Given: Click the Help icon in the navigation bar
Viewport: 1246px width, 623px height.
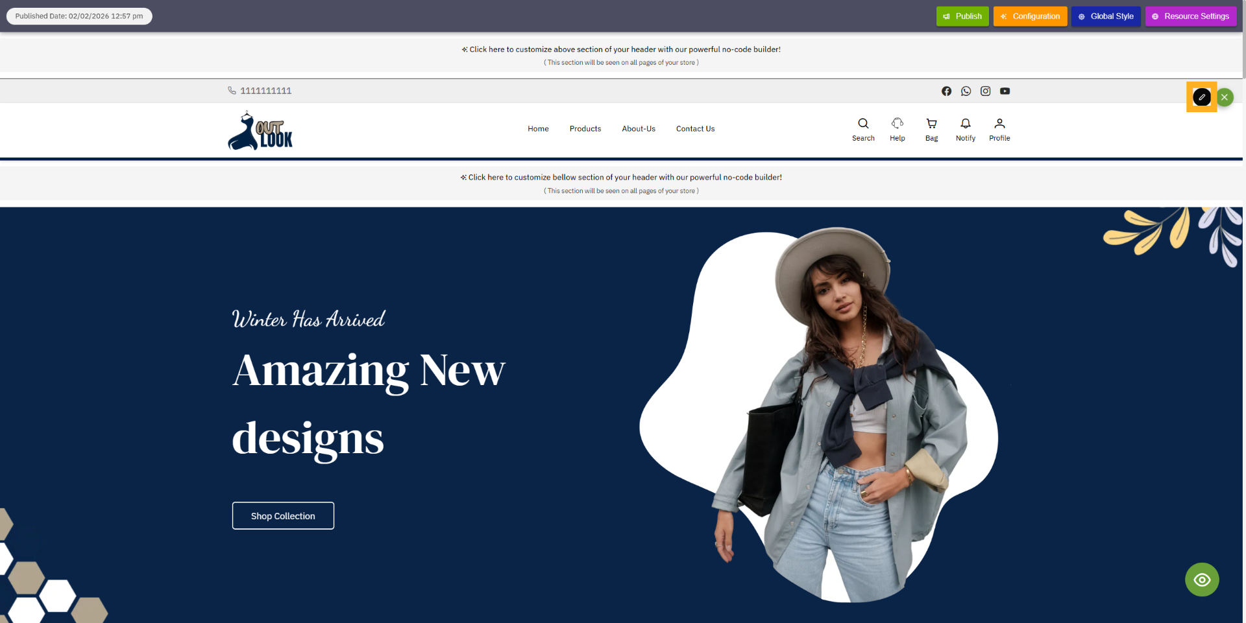Looking at the screenshot, I should coord(898,123).
